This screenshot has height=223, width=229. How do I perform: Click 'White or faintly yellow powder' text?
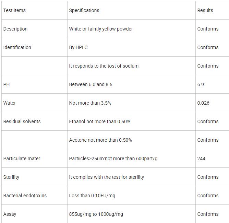click(101, 29)
